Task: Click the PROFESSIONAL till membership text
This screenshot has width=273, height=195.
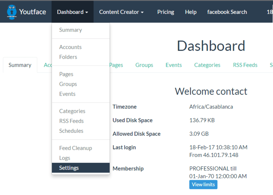Action: coord(213,169)
